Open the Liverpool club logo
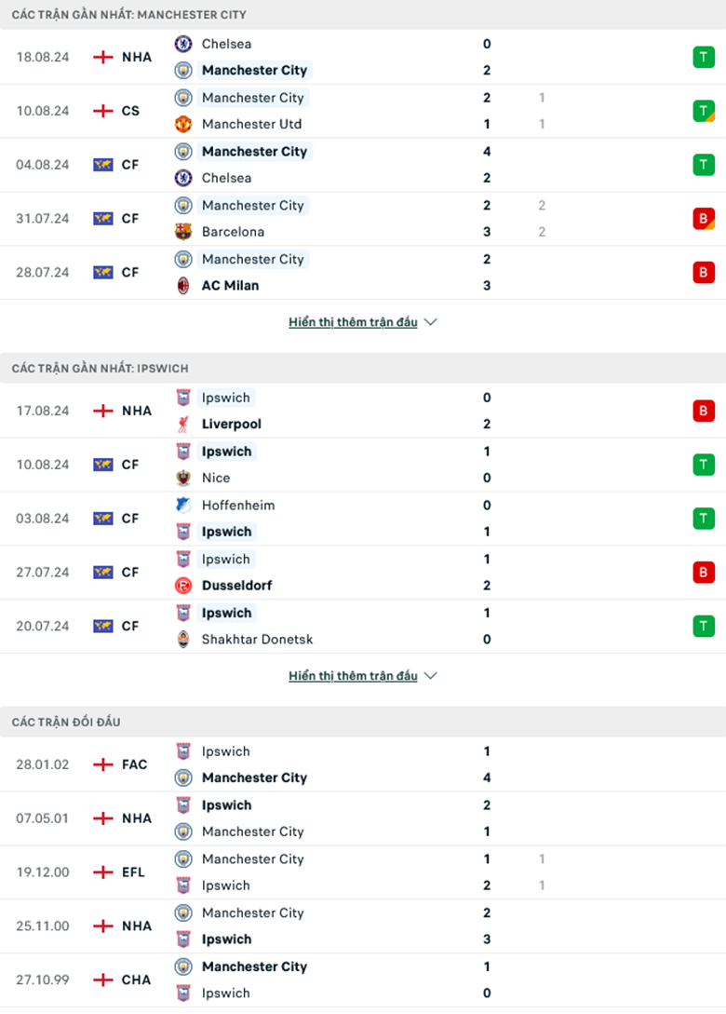The height and width of the screenshot is (1014, 726). coord(182,424)
